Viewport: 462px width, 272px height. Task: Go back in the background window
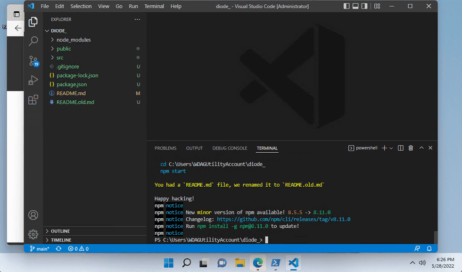pos(18,28)
